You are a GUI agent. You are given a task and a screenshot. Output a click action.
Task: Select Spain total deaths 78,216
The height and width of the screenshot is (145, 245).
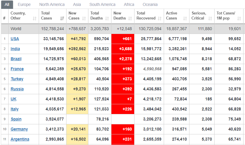(x=103, y=119)
